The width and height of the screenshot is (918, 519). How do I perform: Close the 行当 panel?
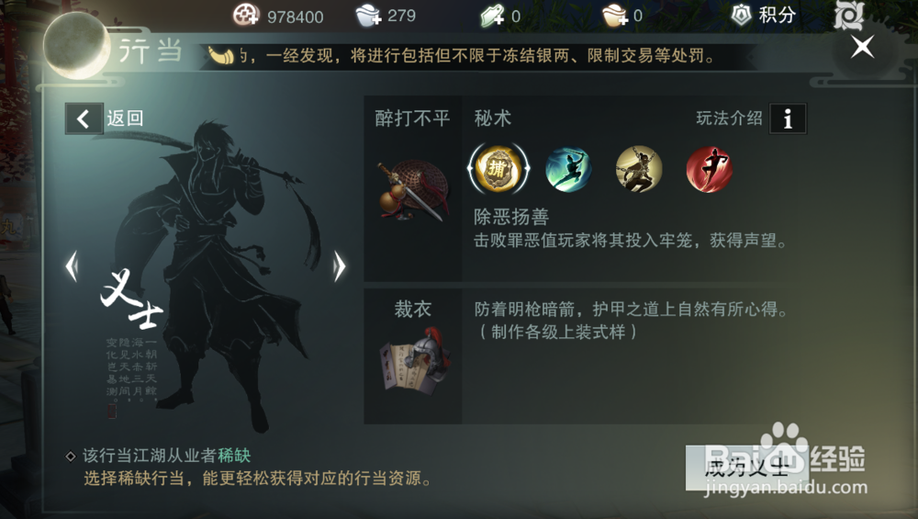pyautogui.click(x=862, y=48)
